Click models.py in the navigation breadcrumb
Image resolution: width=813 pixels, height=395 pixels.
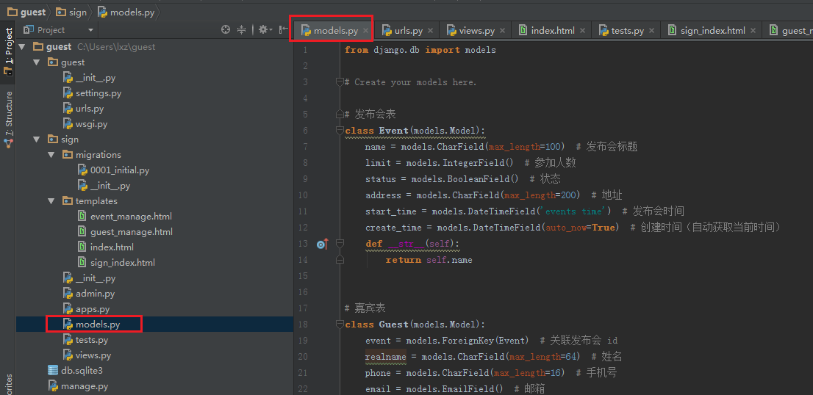pos(125,12)
